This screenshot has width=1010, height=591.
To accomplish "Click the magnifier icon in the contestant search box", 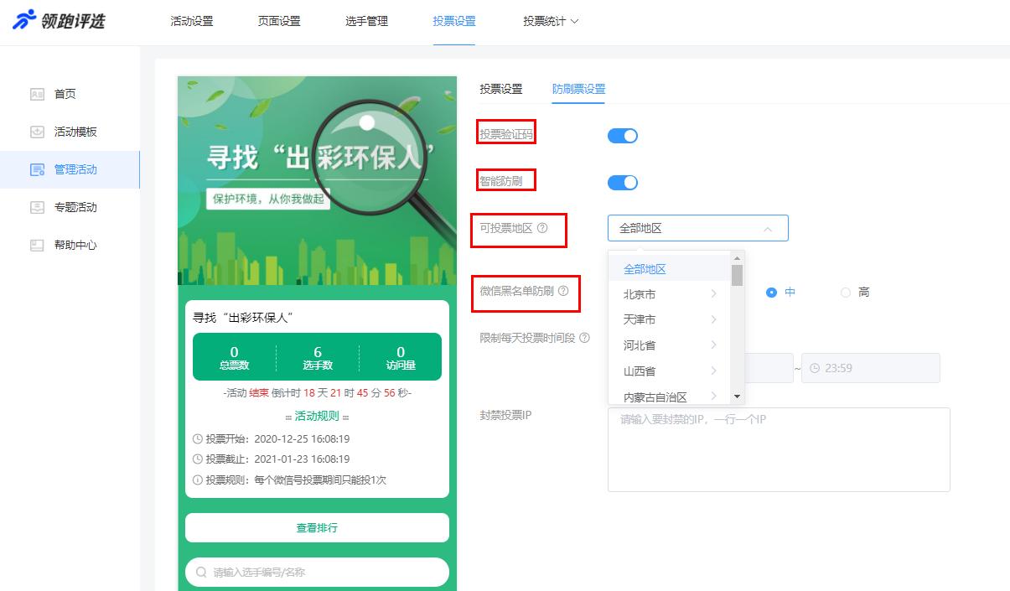I will (201, 571).
